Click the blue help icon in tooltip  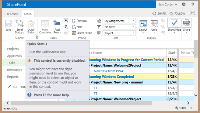pyautogui.click(x=29, y=95)
